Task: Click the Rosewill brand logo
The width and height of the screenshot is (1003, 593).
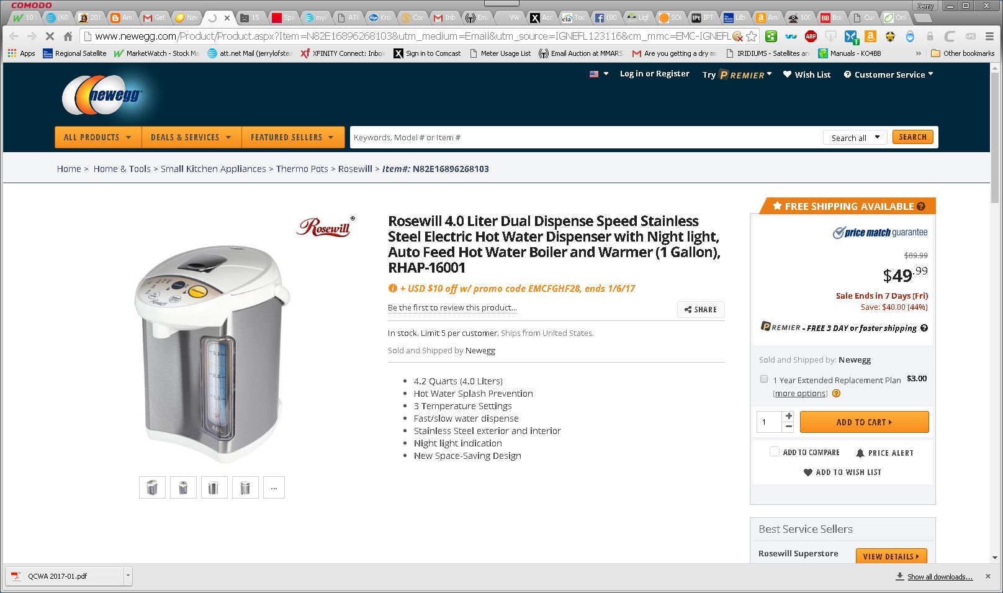Action: point(326,227)
